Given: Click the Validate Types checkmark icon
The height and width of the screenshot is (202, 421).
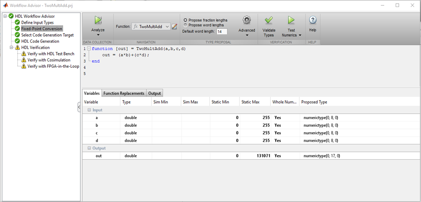Looking at the screenshot, I should [x=269, y=20].
